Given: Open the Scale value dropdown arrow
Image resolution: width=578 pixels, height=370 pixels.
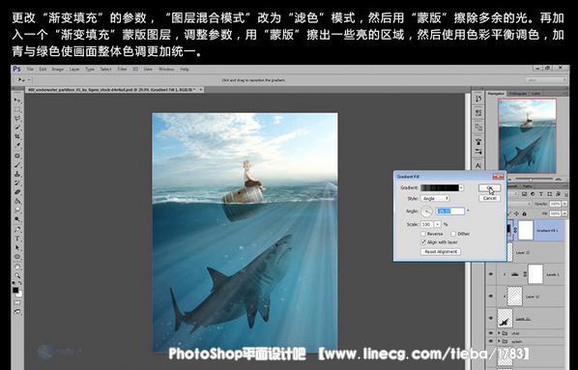Looking at the screenshot, I should tap(437, 224).
